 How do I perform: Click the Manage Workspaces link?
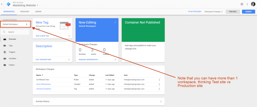point(88,60)
